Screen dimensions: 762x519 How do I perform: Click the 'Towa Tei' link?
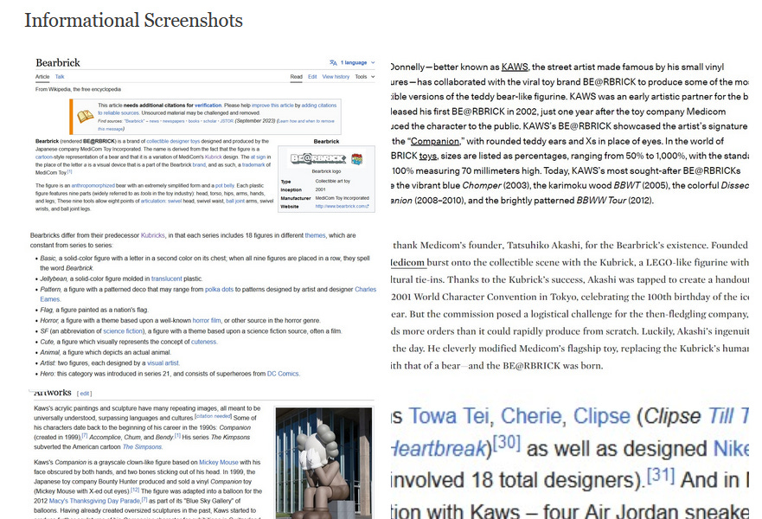point(451,416)
